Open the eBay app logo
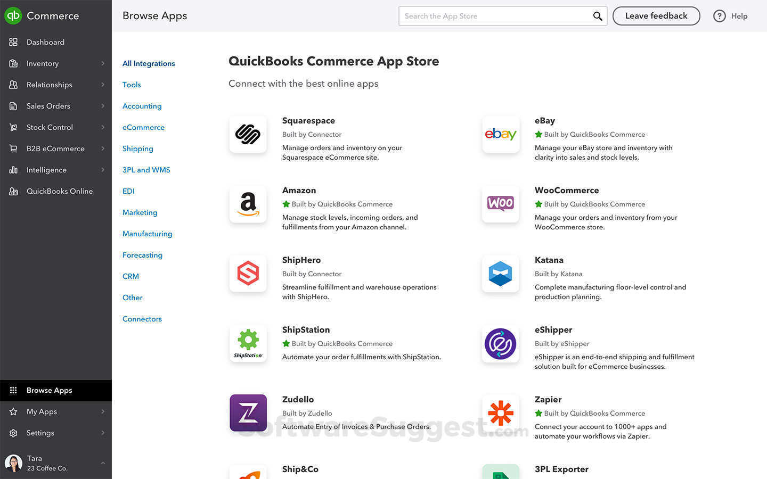 coord(500,134)
